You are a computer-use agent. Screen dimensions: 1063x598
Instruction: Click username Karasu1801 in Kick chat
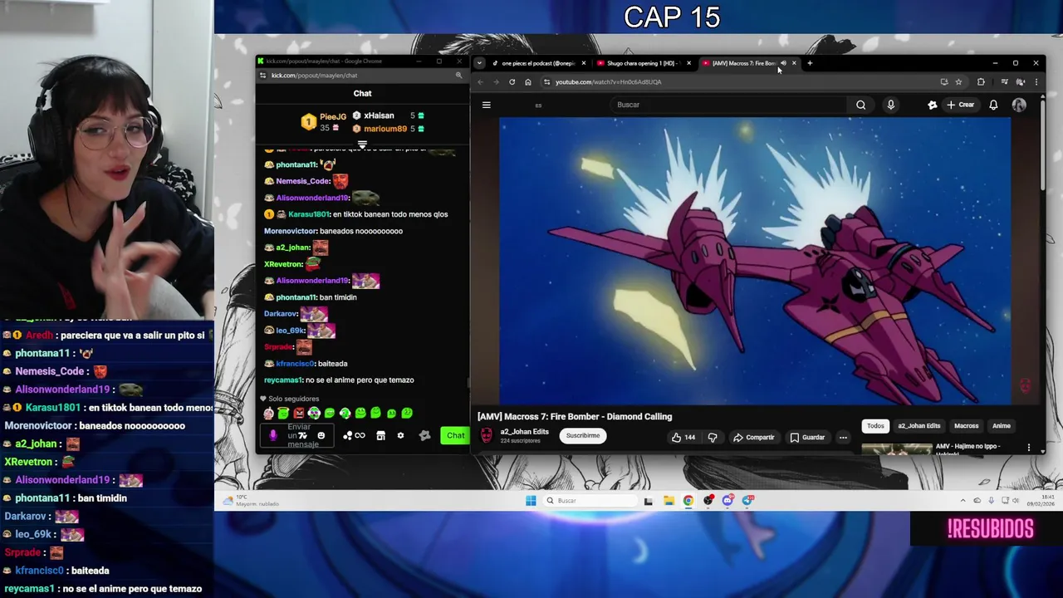point(308,214)
